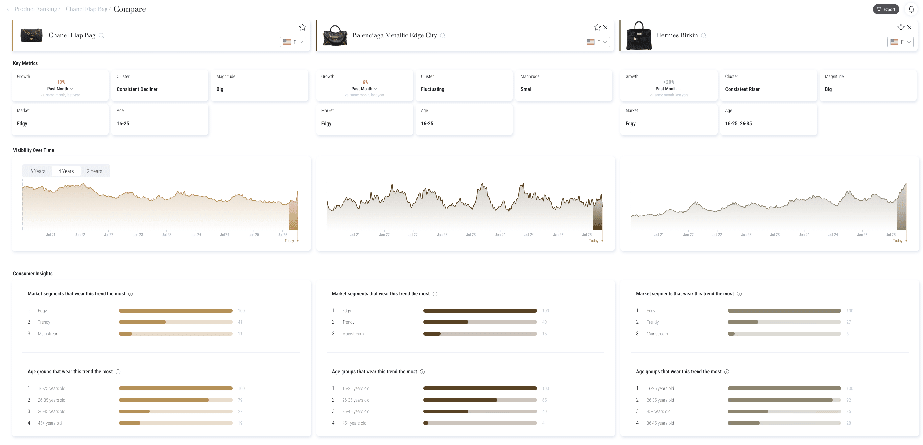
Task: Click magnifier next to Balenciaga Metallic Edge City
Action: (443, 35)
